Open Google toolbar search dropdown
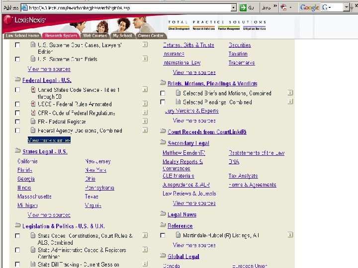This screenshot has height=268, width=358. click(347, 7)
